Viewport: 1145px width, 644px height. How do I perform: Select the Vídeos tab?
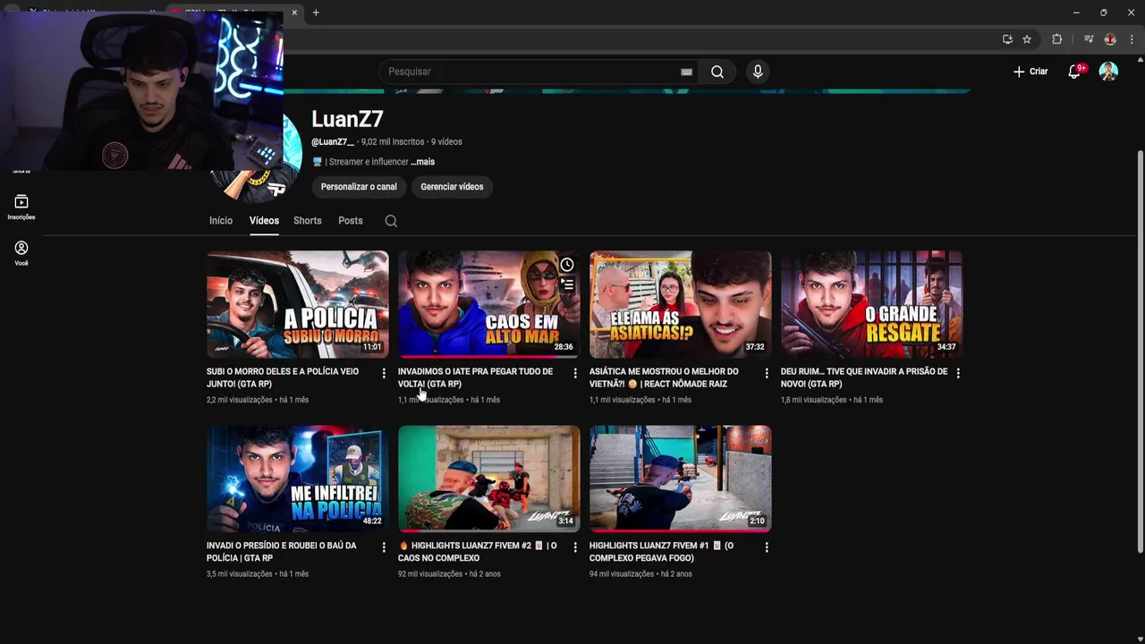[264, 221]
